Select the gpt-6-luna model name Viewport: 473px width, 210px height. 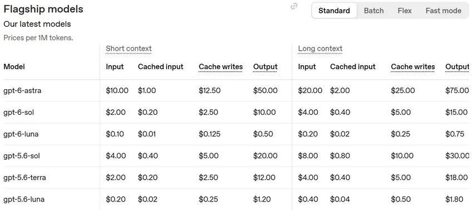click(x=21, y=134)
